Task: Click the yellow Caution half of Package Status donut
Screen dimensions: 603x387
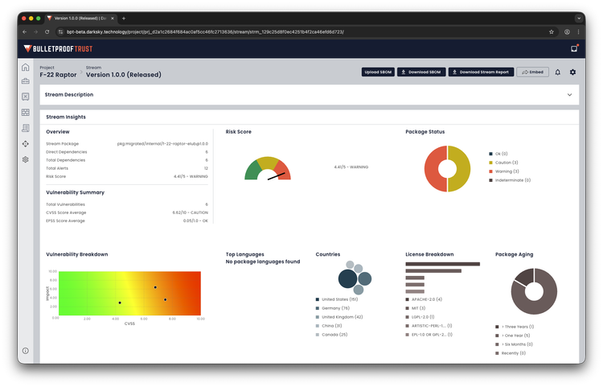Action: tap(462, 168)
